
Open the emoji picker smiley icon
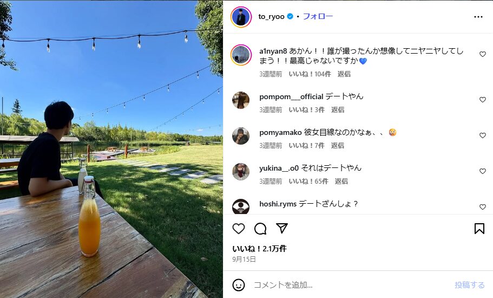click(x=239, y=285)
